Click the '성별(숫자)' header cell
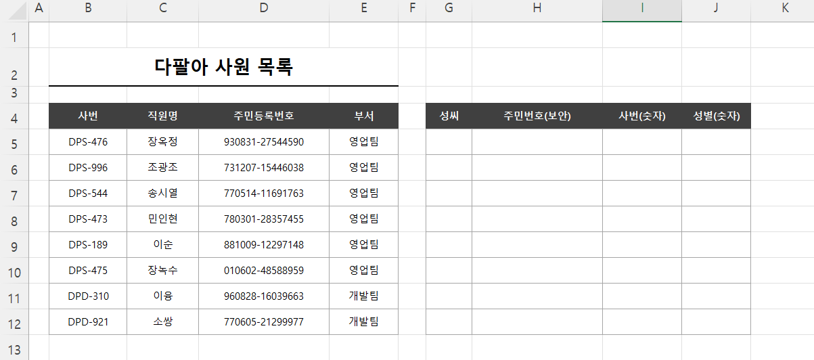 click(716, 116)
